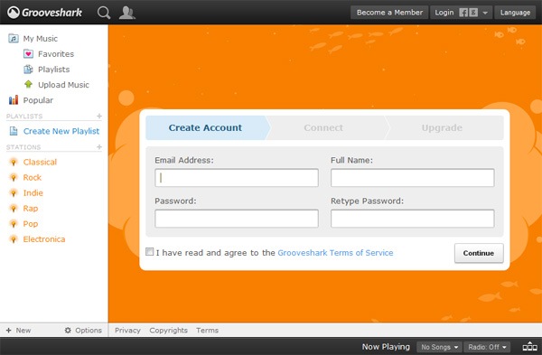Viewport: 542px width, 355px height.
Task: Open the Terms footer link
Action: click(208, 331)
